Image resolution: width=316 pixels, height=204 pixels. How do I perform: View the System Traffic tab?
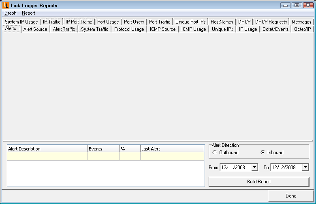point(94,29)
